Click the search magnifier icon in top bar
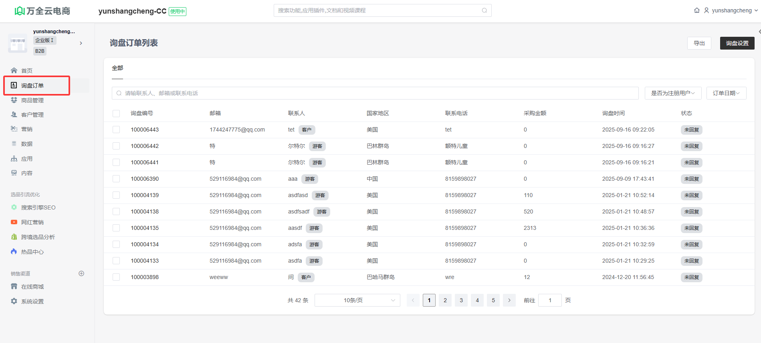The image size is (761, 343). coord(484,10)
